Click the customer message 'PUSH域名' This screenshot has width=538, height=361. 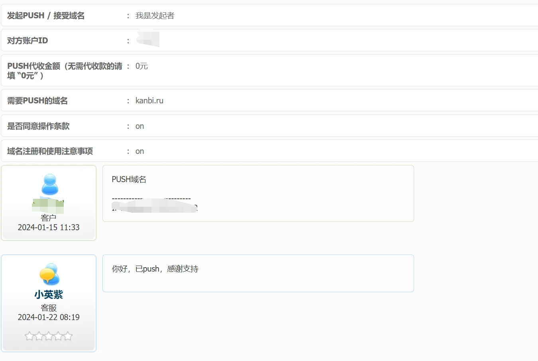point(129,179)
